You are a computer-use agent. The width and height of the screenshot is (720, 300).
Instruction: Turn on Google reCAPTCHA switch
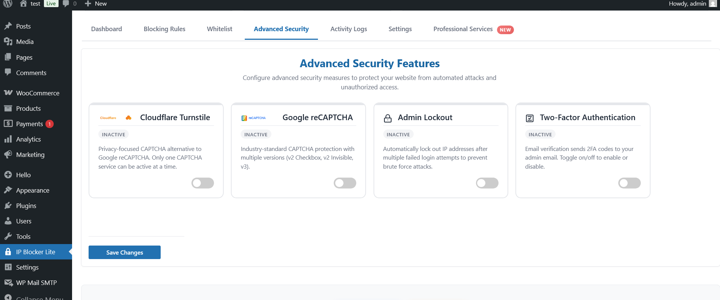tap(345, 183)
